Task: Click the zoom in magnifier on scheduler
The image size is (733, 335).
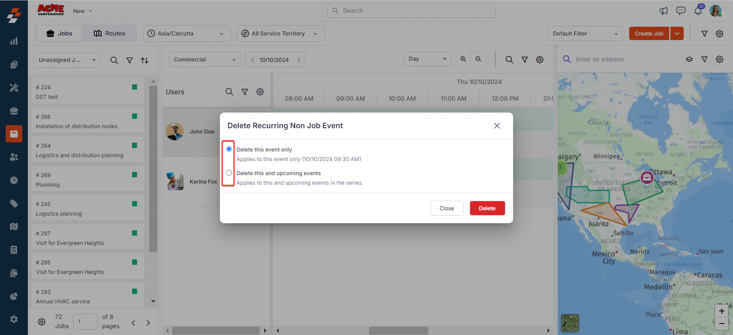Action: (463, 59)
